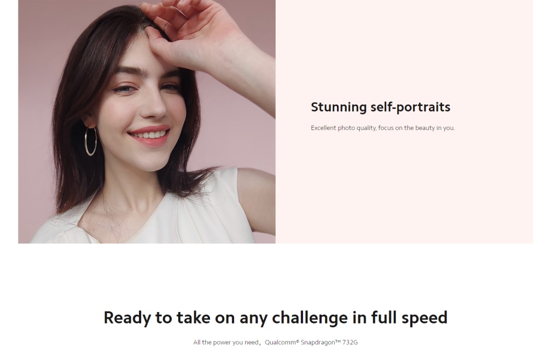Click the blank white area below the photo

275,275
